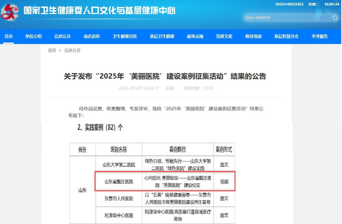Click the 山东省戴庄医院 table cell
Viewport: 342px width, 224px height.
(x=119, y=182)
